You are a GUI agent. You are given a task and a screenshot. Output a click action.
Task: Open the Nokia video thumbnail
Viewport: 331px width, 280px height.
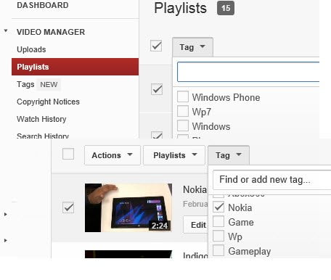128,207
